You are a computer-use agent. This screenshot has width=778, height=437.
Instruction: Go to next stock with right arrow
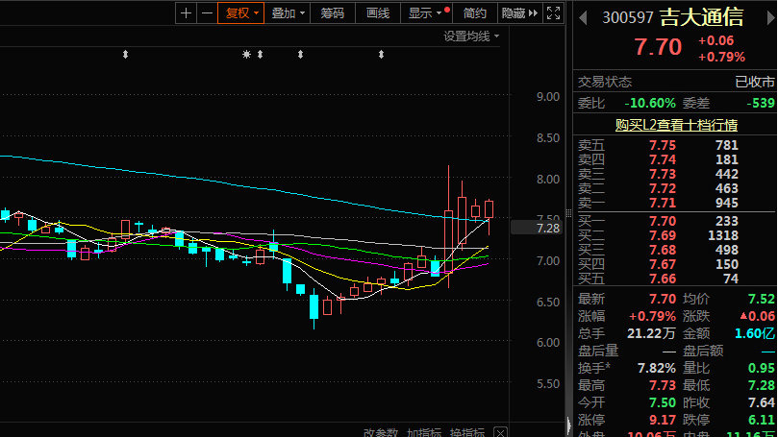pyautogui.click(x=769, y=17)
